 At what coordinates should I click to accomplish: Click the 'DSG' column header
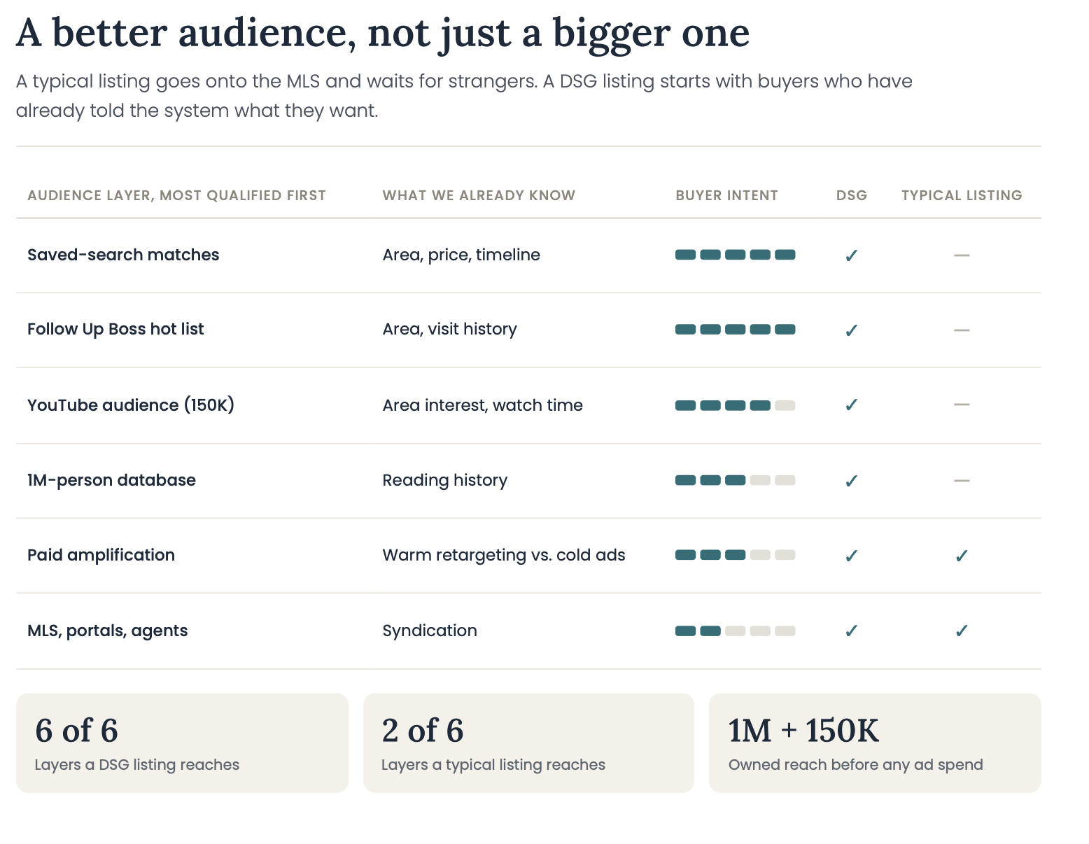pyautogui.click(x=852, y=195)
